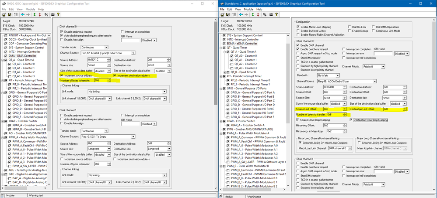Toggle Destination Minor-loop Mapping checkbox
This screenshot has width=437, height=198.
coord(351,120)
